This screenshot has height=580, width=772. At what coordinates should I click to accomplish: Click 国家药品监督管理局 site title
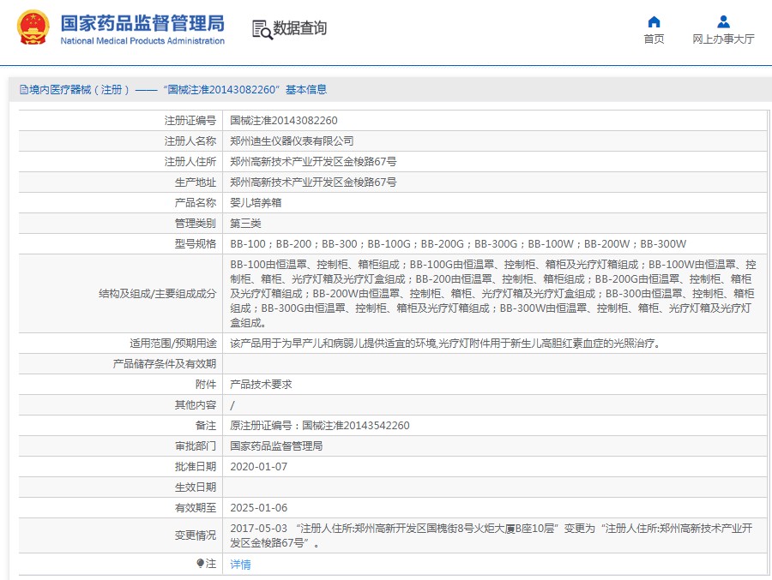[x=142, y=23]
